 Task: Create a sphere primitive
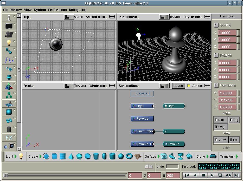121,156
